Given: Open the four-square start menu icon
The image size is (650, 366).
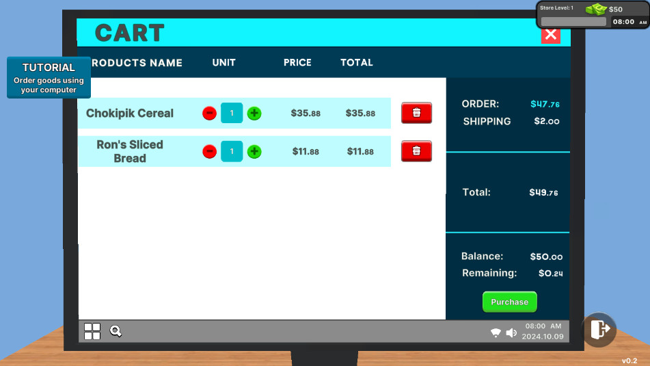Looking at the screenshot, I should [92, 331].
